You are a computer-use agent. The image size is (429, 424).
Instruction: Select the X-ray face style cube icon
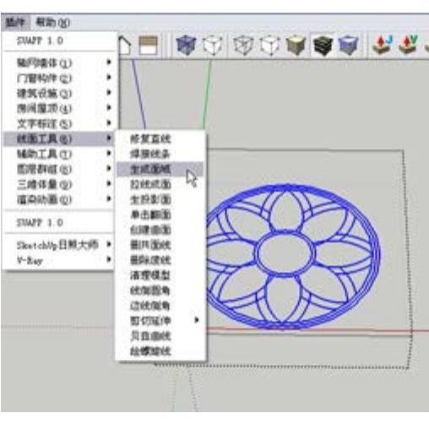186,46
